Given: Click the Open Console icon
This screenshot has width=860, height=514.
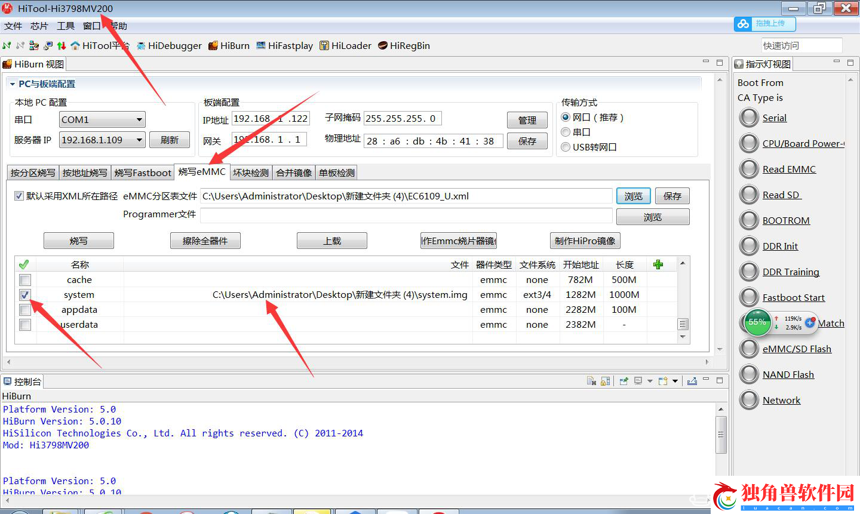Looking at the screenshot, I should [x=663, y=381].
